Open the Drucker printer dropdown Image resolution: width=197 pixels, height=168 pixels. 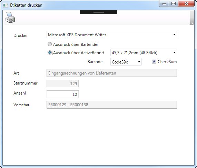coord(112,34)
